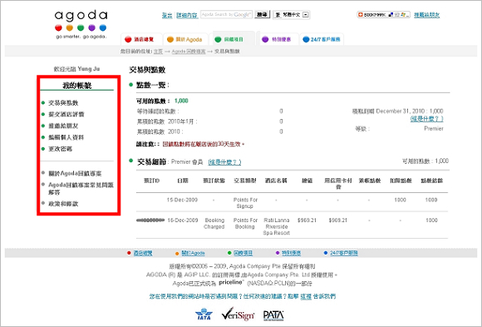Open 關於Agoda回饋專案 in the sidebar

75,174
